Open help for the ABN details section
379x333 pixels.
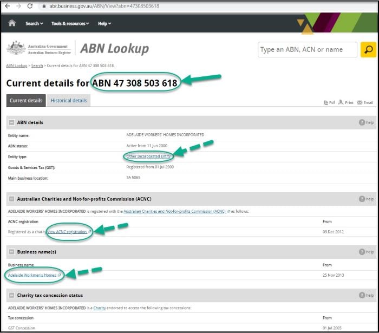pyautogui.click(x=367, y=122)
